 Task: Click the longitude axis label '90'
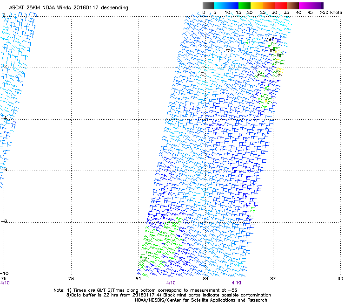(x=340, y=278)
